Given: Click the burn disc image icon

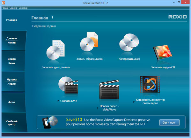Looking at the screenshot, I should tap(89, 42).
